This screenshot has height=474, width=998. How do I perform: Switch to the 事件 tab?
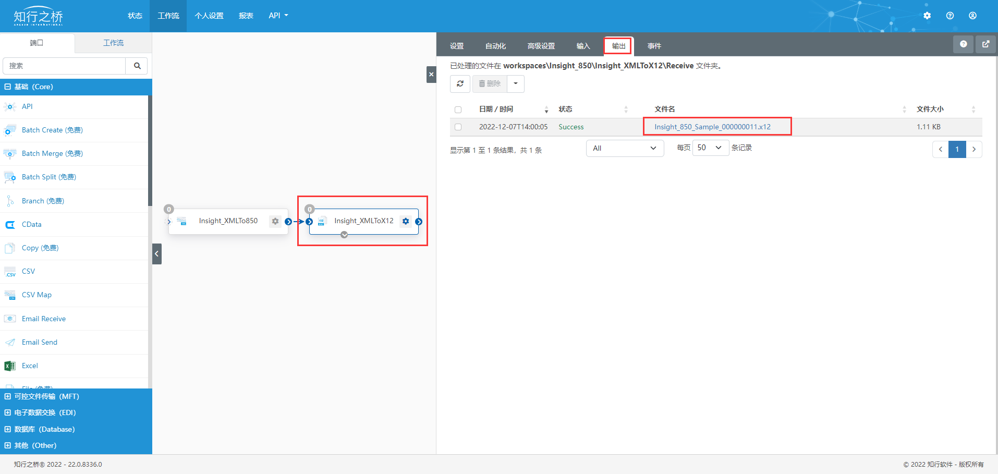(654, 46)
